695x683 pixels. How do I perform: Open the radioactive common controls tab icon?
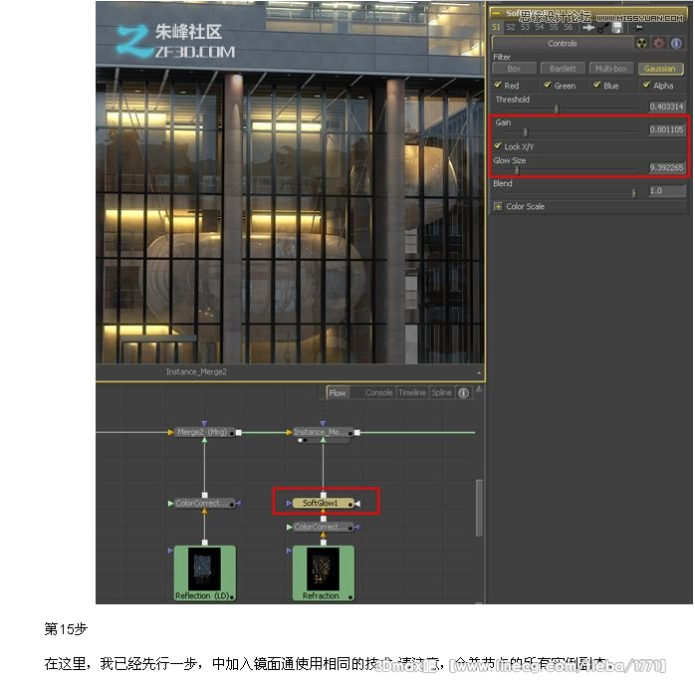click(641, 44)
